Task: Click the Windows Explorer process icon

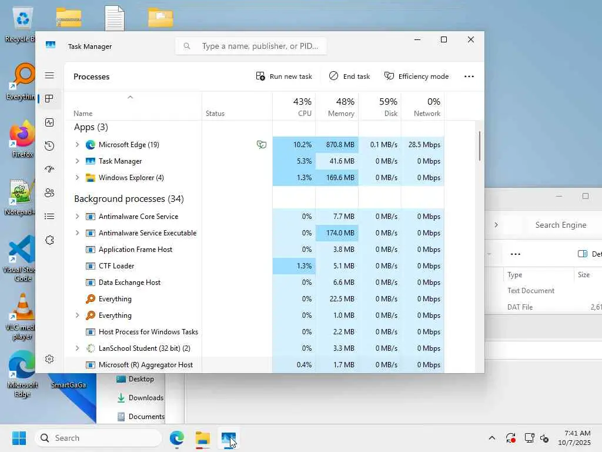Action: point(90,178)
